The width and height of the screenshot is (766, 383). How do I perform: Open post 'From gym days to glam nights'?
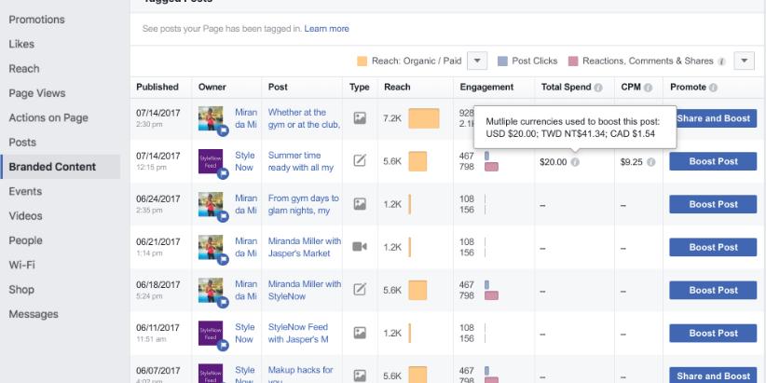[304, 204]
